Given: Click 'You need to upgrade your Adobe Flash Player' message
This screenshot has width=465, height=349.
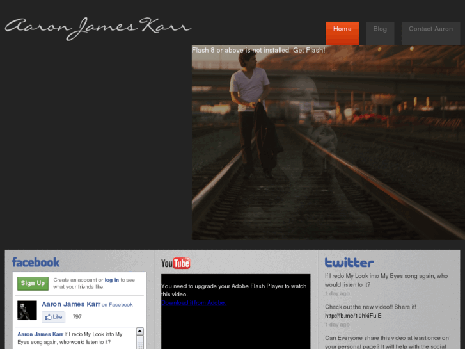Looking at the screenshot, I should [233, 290].
